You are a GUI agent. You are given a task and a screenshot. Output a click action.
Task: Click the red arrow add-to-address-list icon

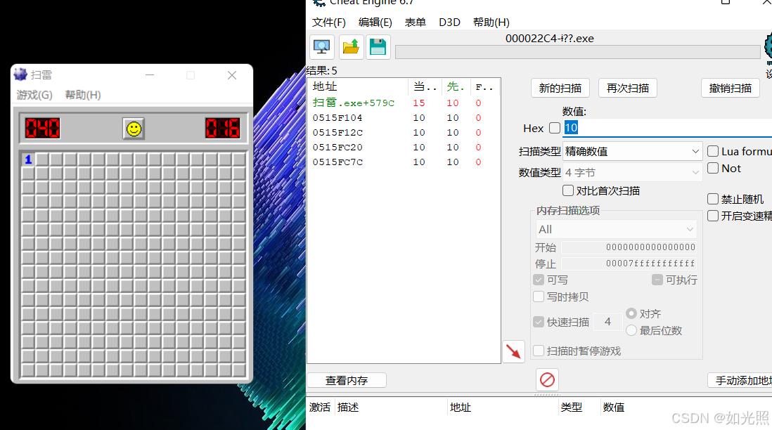[x=513, y=351]
